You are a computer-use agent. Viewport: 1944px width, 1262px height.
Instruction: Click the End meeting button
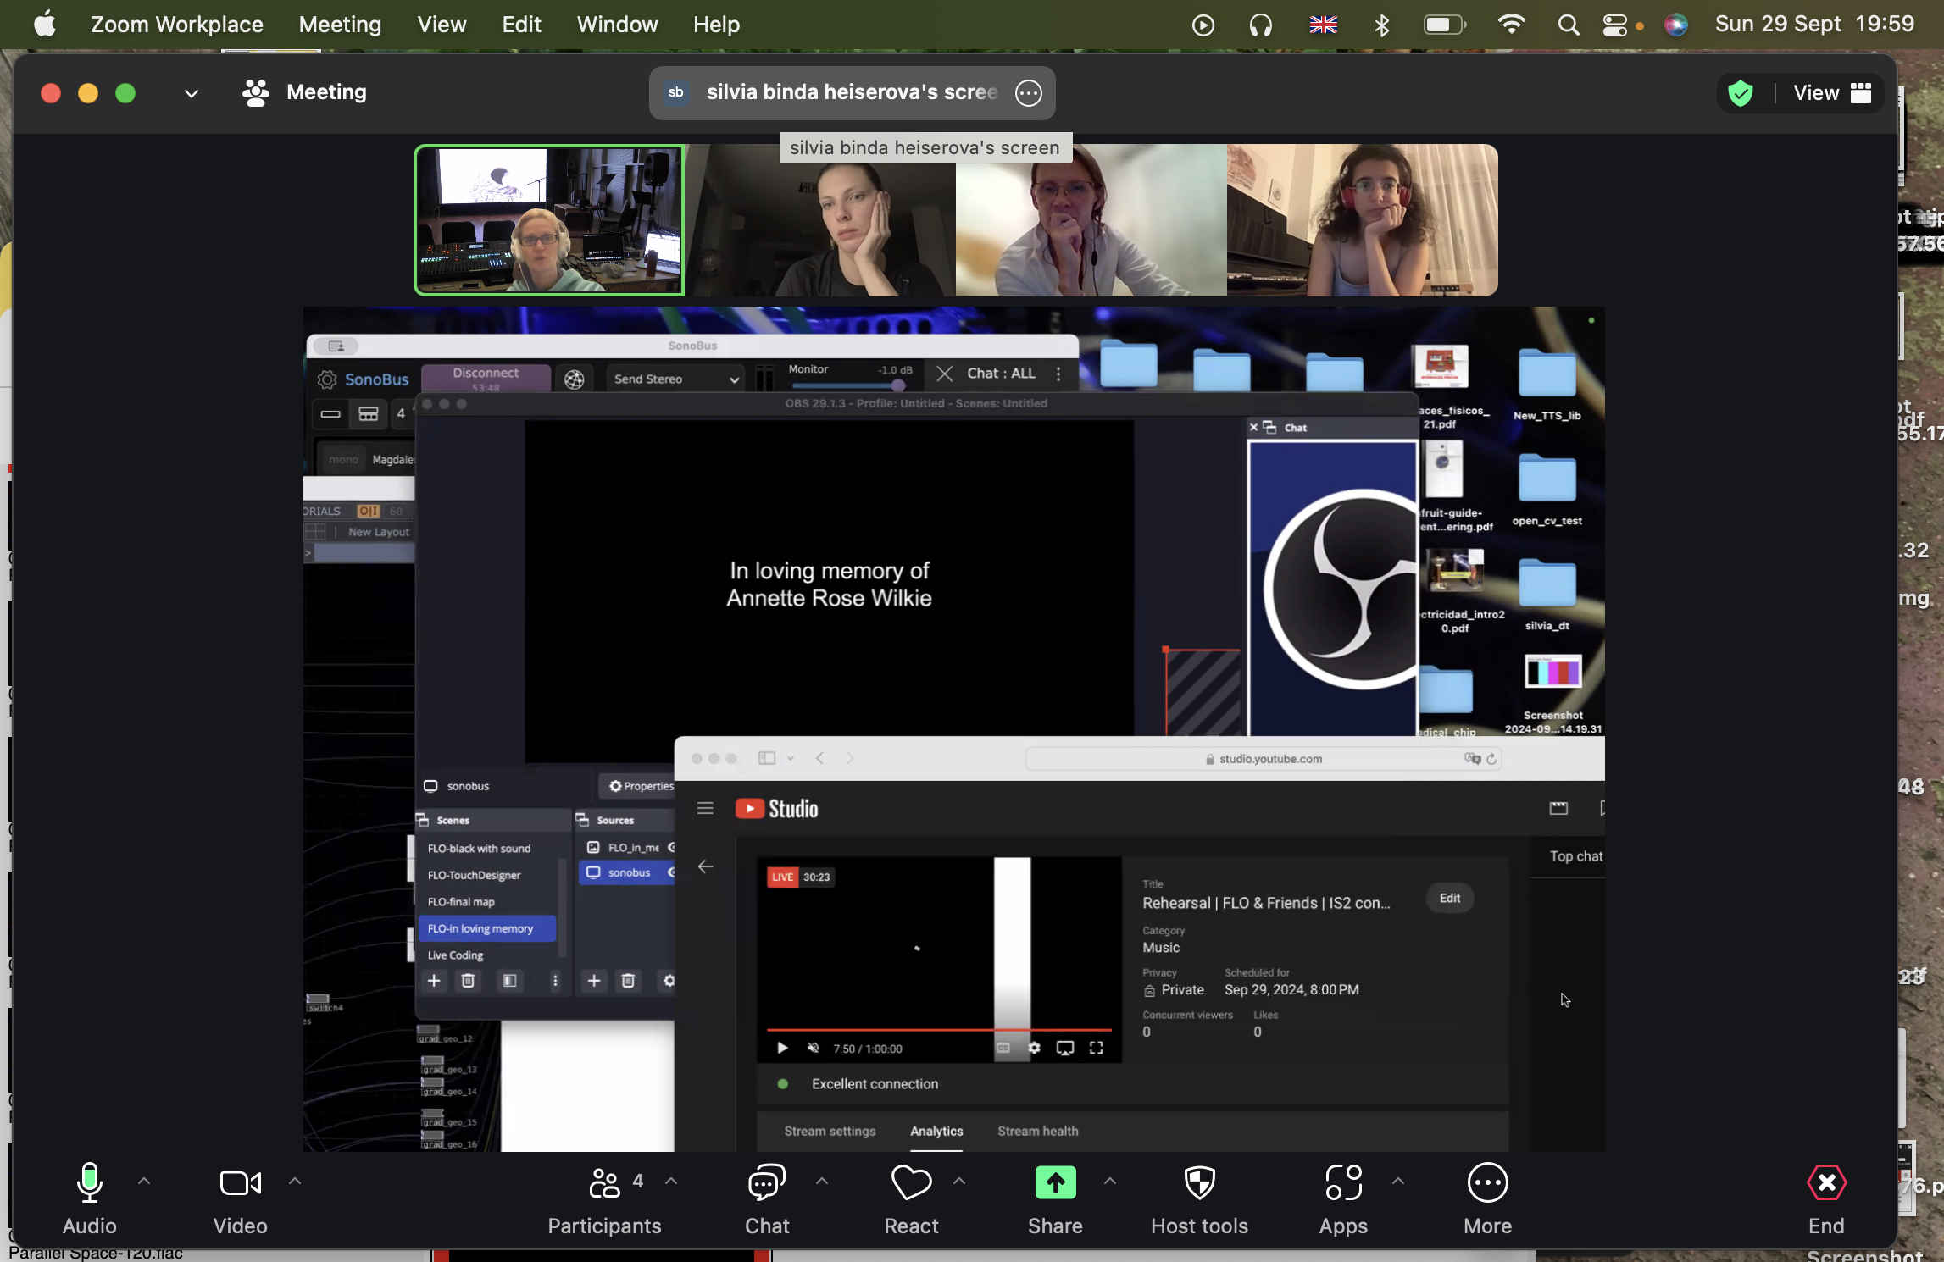[x=1826, y=1183]
